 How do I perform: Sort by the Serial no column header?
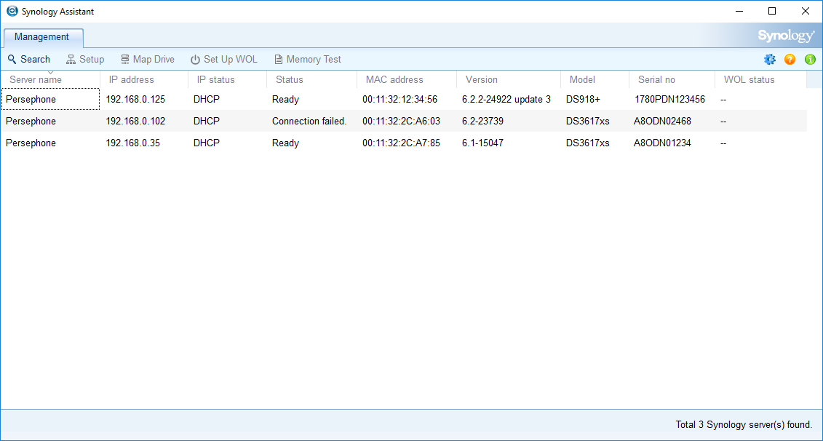point(672,80)
